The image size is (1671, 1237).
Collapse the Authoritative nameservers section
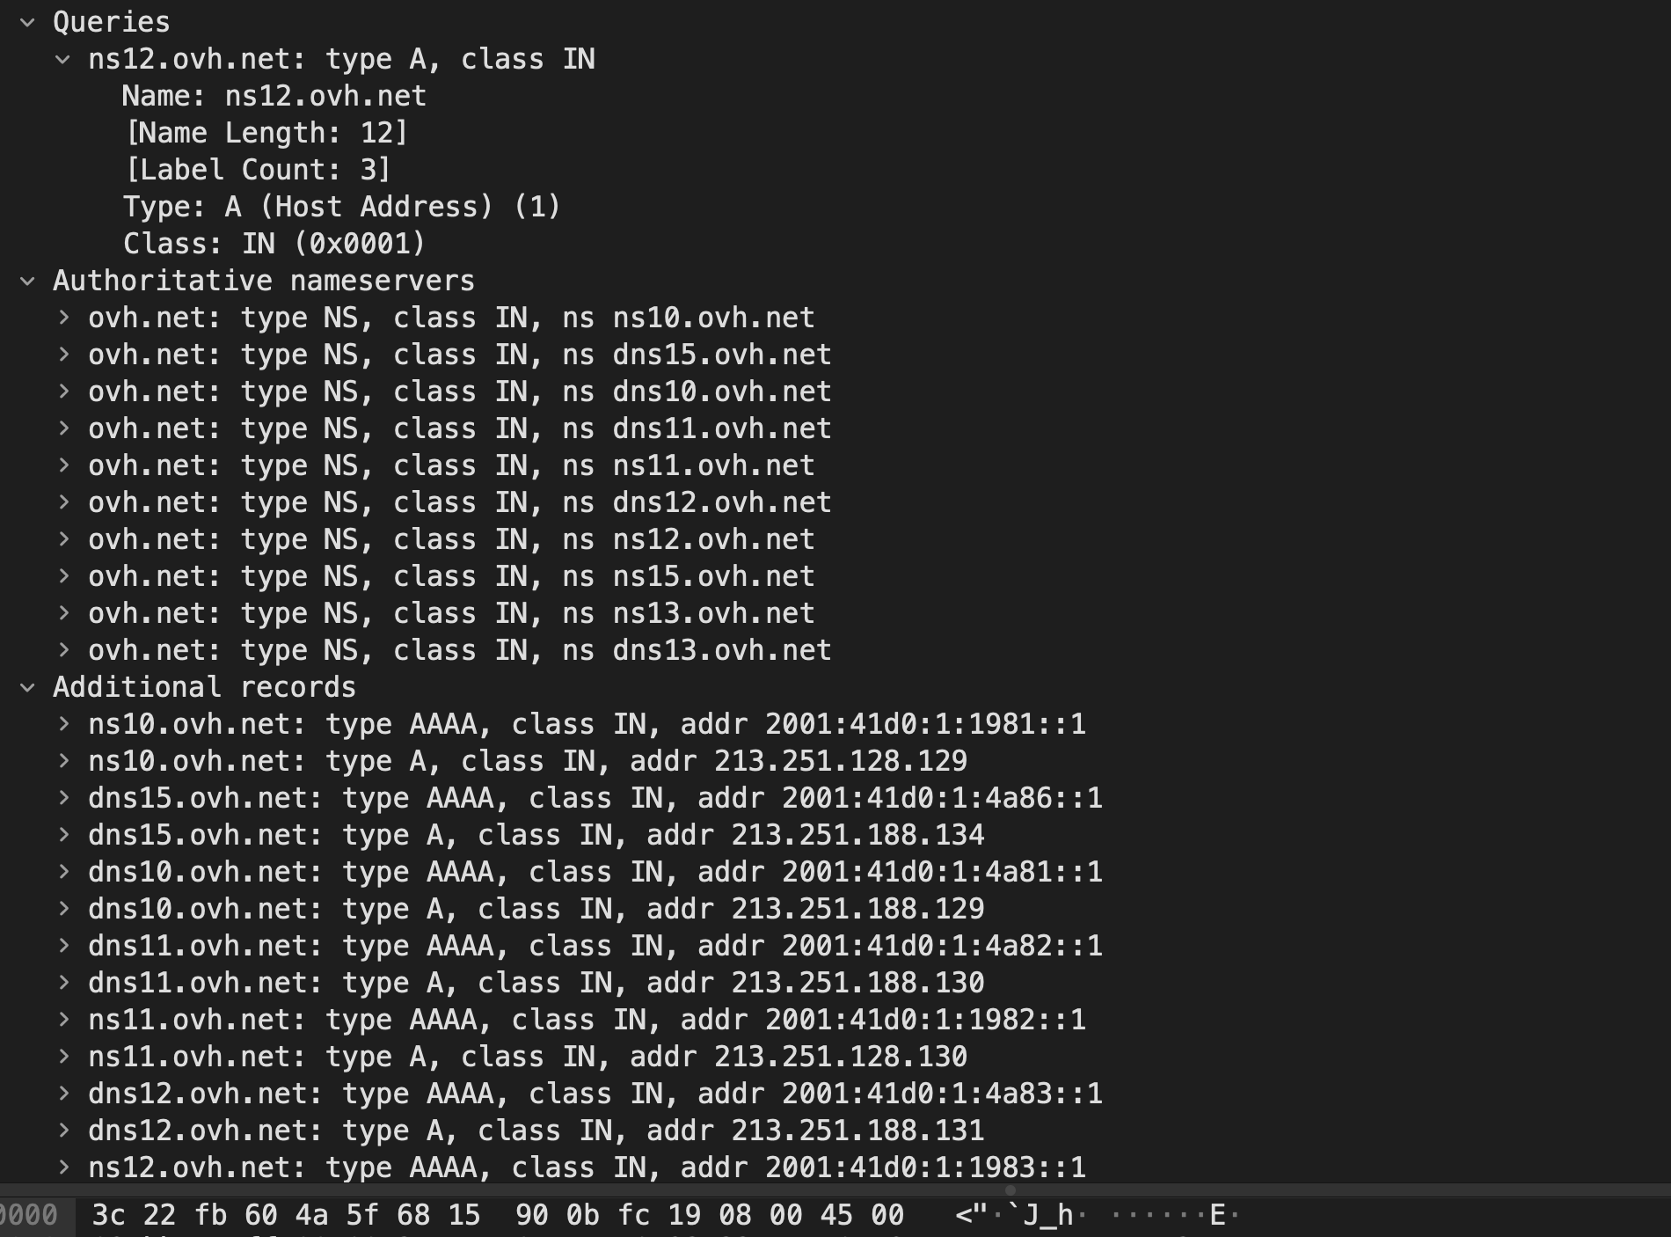[x=27, y=281]
